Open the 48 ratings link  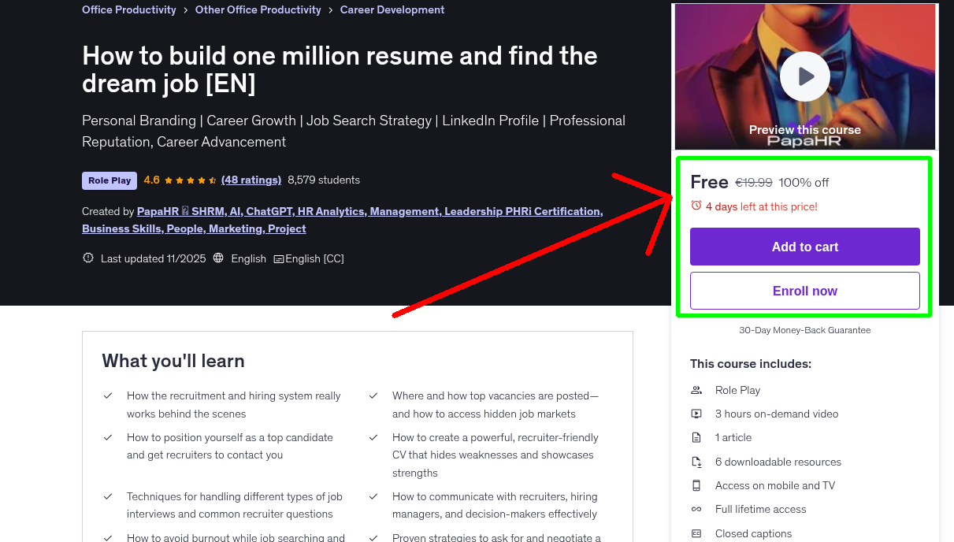point(251,180)
